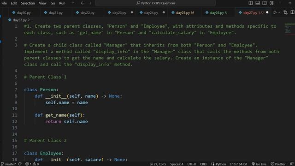Toggle the secondary side bar
Screen dimensions: 295x166
[264, 3]
